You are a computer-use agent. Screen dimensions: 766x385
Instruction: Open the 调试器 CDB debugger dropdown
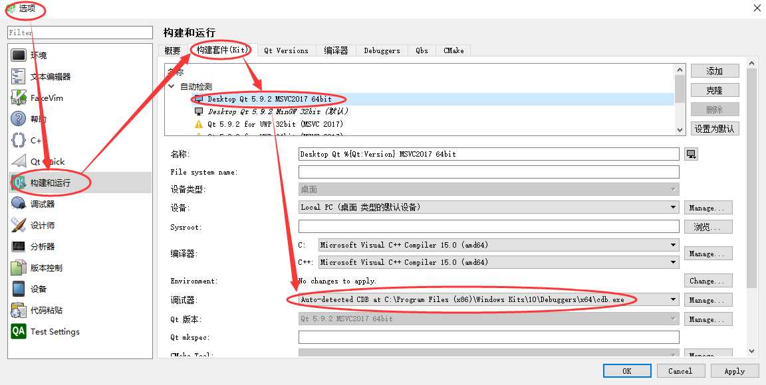(x=489, y=299)
